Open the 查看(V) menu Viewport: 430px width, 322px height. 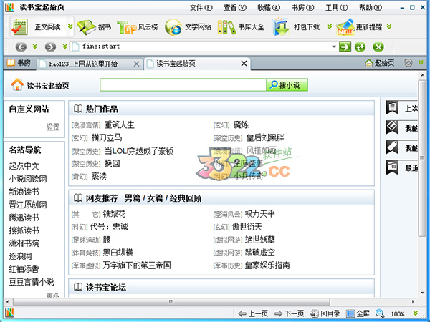pyautogui.click(x=235, y=8)
